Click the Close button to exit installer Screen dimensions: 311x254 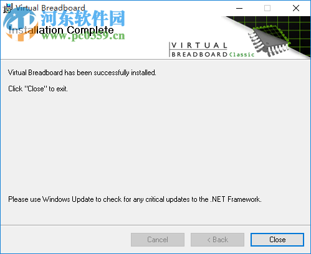(x=277, y=240)
